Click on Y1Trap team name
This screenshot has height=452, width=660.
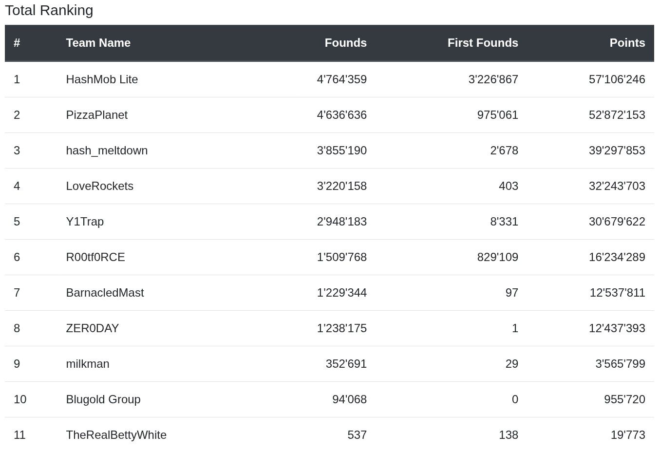point(85,222)
